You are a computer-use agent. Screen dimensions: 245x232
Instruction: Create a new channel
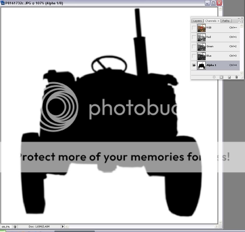tap(229, 77)
